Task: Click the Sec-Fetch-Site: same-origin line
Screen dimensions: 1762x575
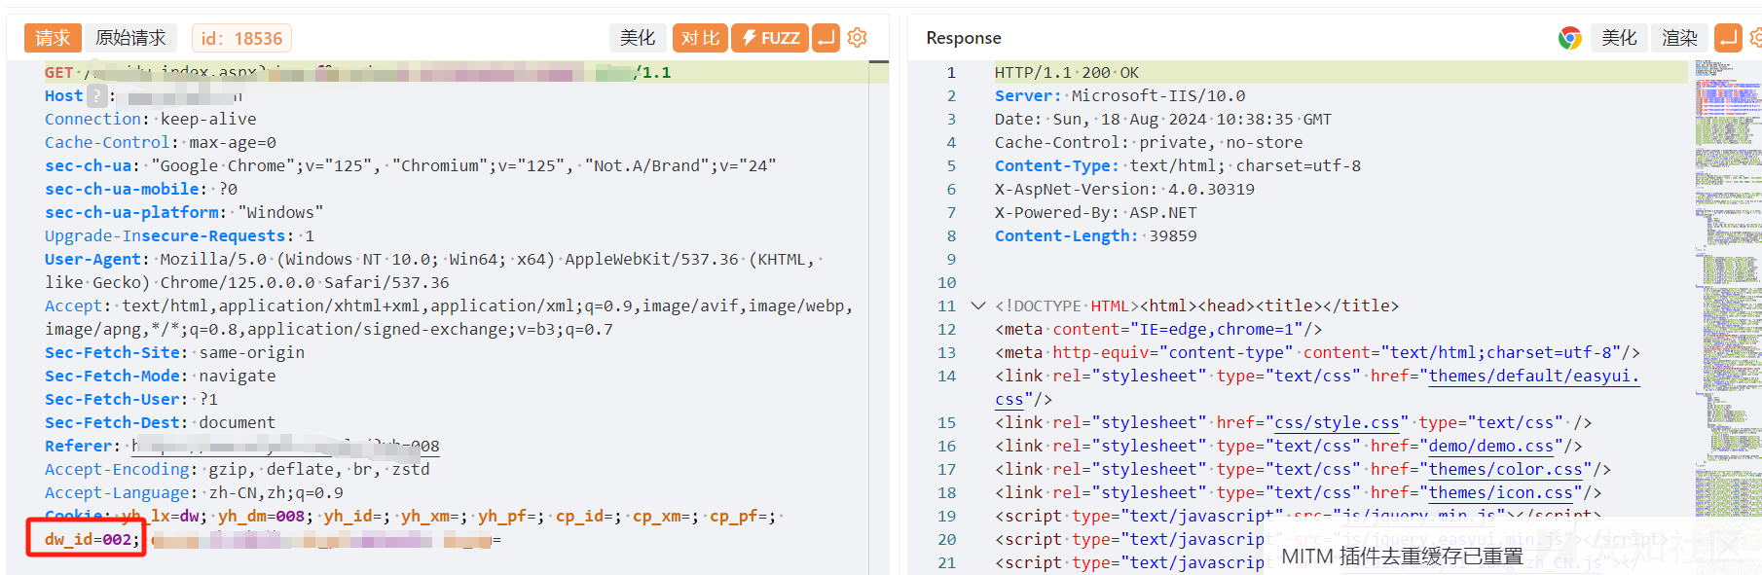Action: point(175,352)
